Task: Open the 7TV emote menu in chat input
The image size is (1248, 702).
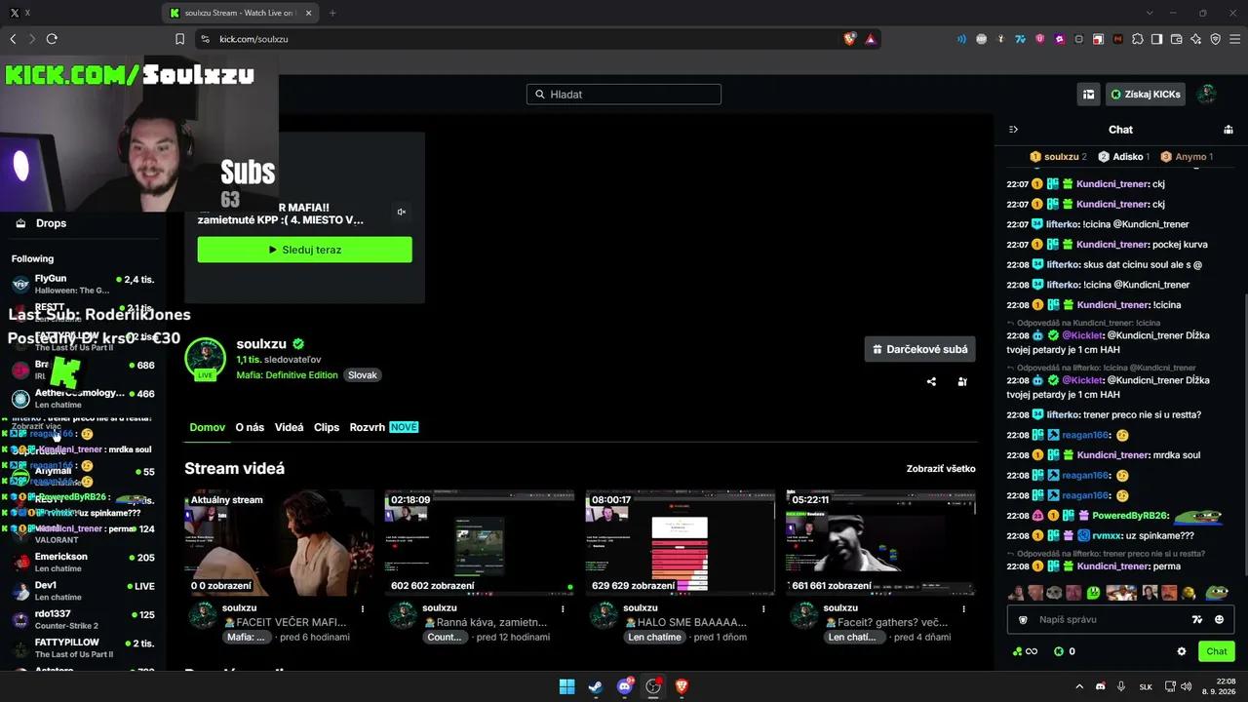Action: [x=1197, y=619]
